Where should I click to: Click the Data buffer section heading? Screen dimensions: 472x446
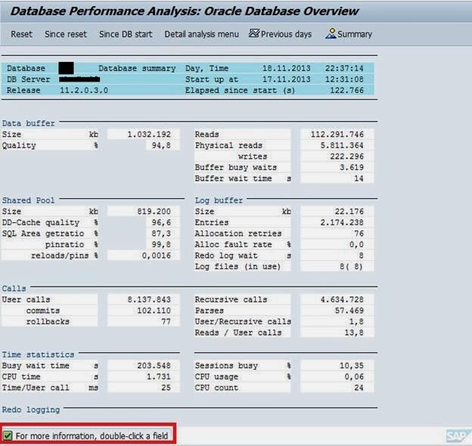point(28,123)
